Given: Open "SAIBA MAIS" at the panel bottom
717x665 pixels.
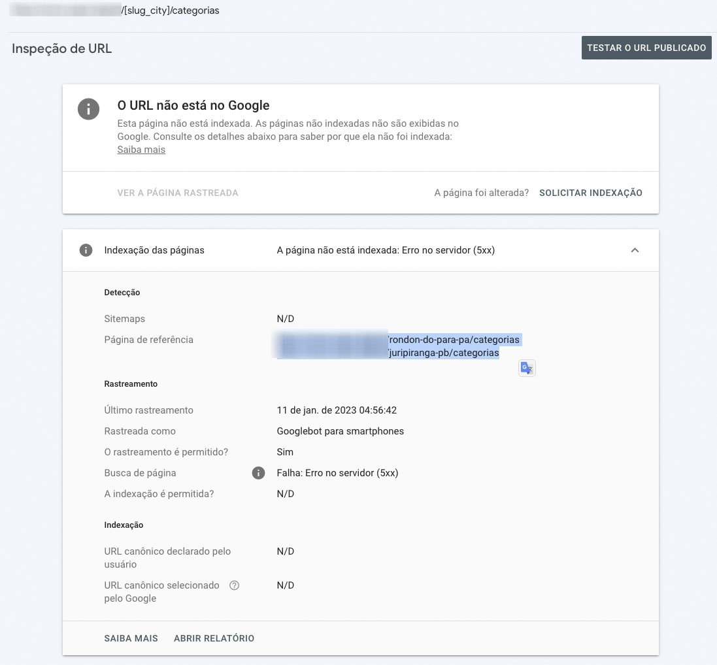Looking at the screenshot, I should point(131,638).
